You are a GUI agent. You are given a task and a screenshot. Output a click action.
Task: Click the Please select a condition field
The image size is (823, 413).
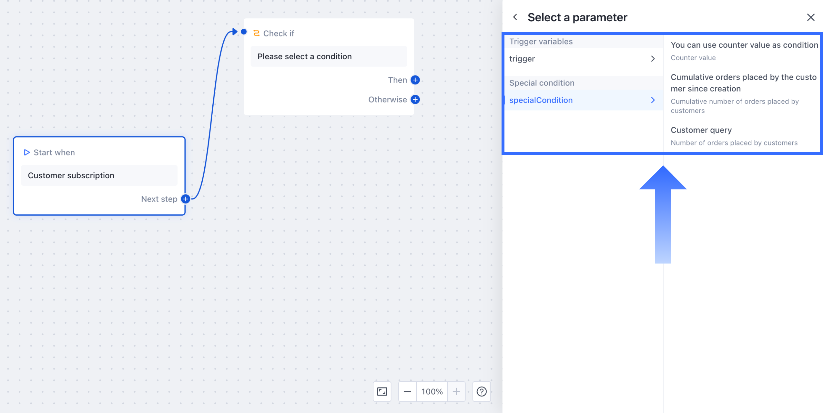[x=329, y=56]
